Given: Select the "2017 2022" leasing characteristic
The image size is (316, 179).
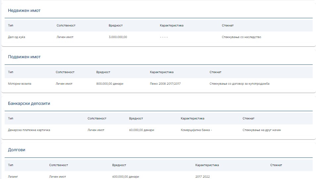Looking at the screenshot, I should (x=202, y=177).
